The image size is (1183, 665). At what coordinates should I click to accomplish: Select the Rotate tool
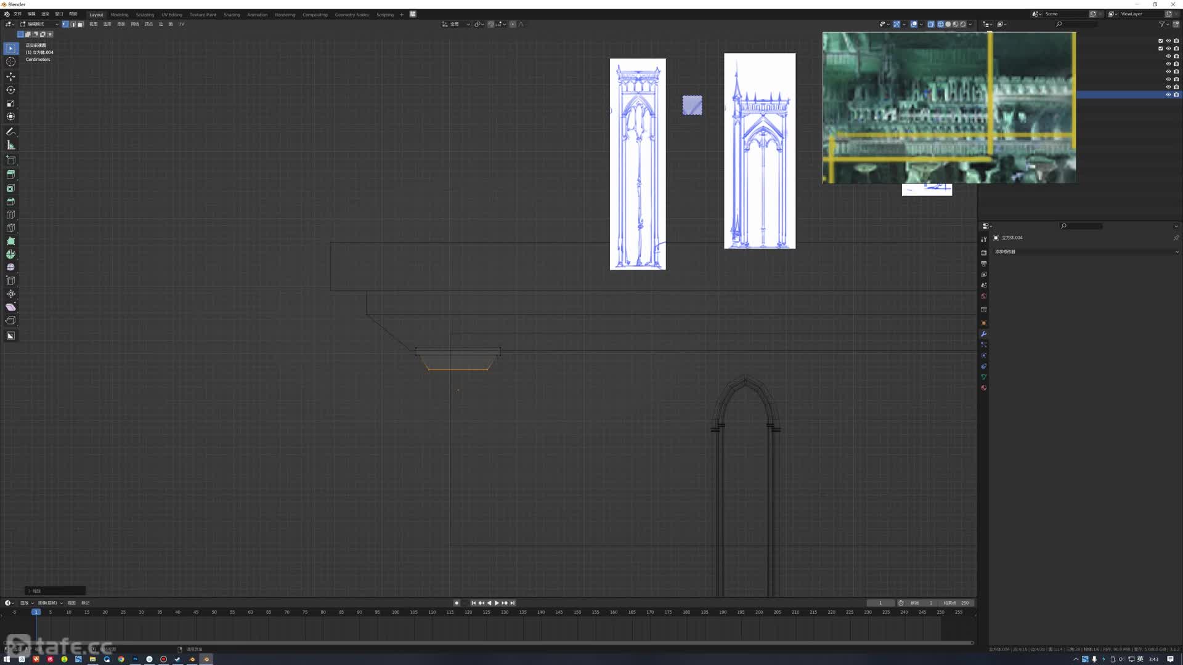tap(10, 90)
